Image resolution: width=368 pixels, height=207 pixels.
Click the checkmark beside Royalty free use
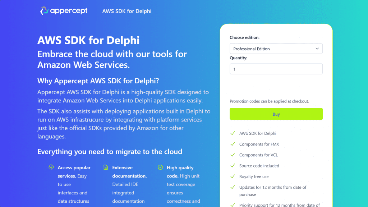(x=233, y=176)
